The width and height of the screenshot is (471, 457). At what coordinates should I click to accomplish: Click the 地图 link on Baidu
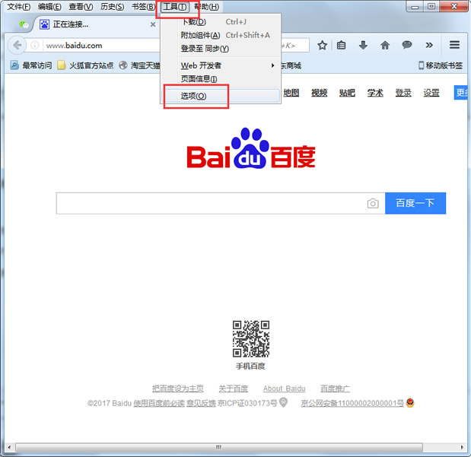point(291,93)
